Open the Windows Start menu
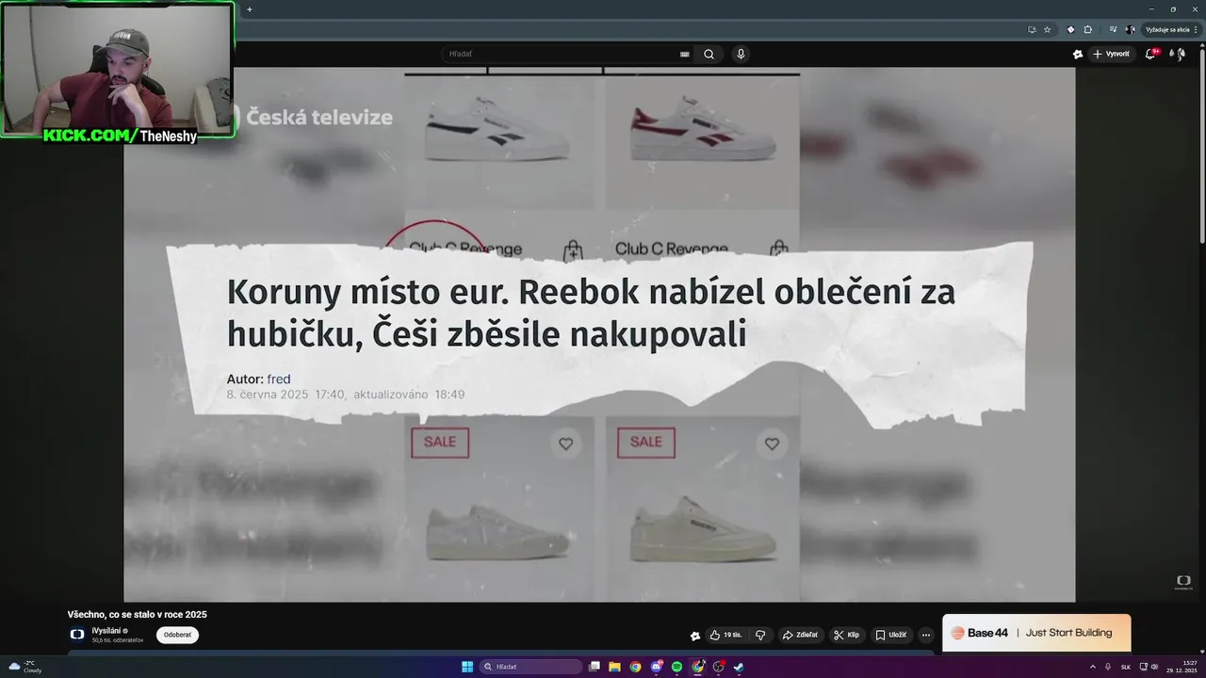This screenshot has height=678, width=1206. [x=467, y=667]
